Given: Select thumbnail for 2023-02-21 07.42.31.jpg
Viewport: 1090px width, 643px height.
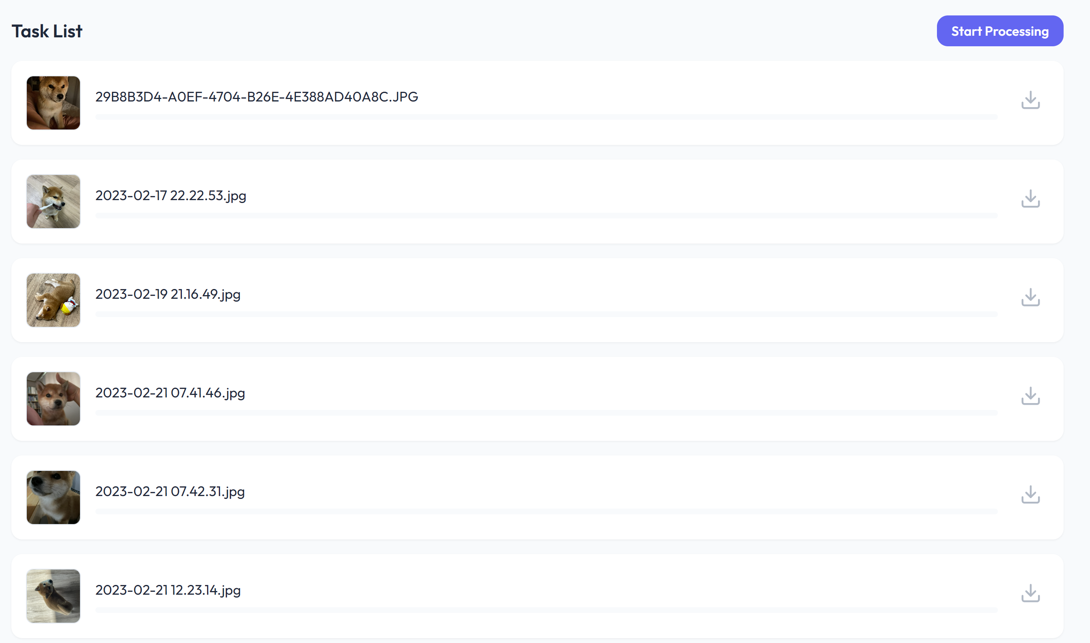Looking at the screenshot, I should [53, 497].
